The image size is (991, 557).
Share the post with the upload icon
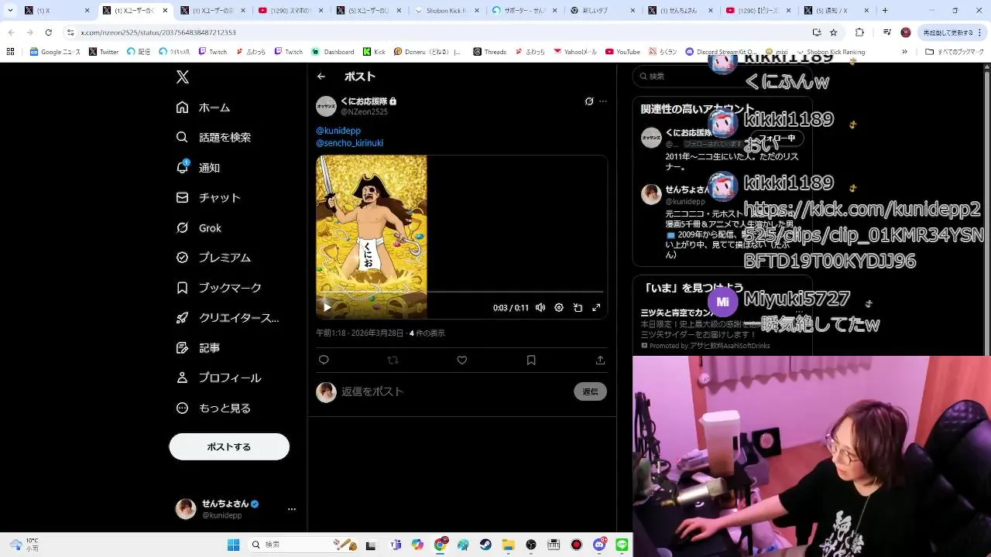coord(600,360)
